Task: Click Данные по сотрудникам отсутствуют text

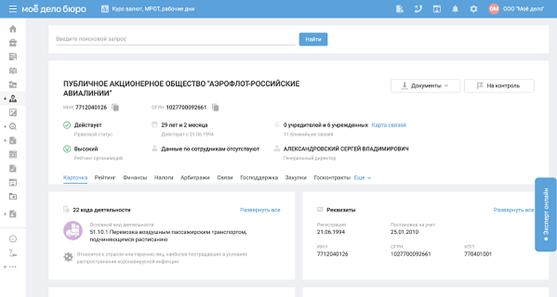Action: click(x=210, y=149)
